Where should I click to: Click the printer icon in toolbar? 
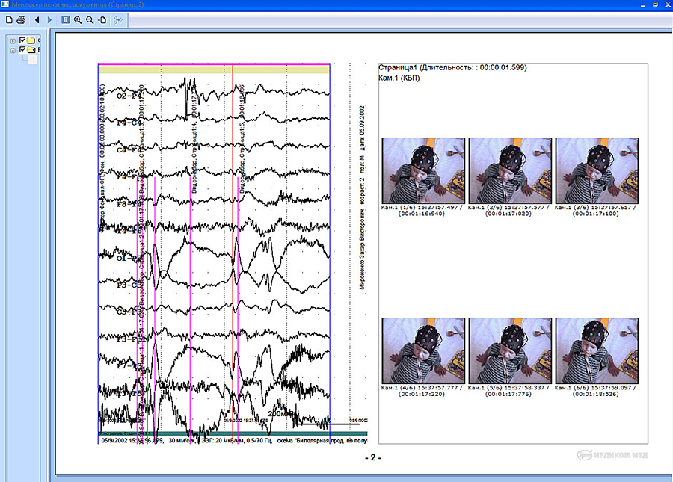pos(21,19)
